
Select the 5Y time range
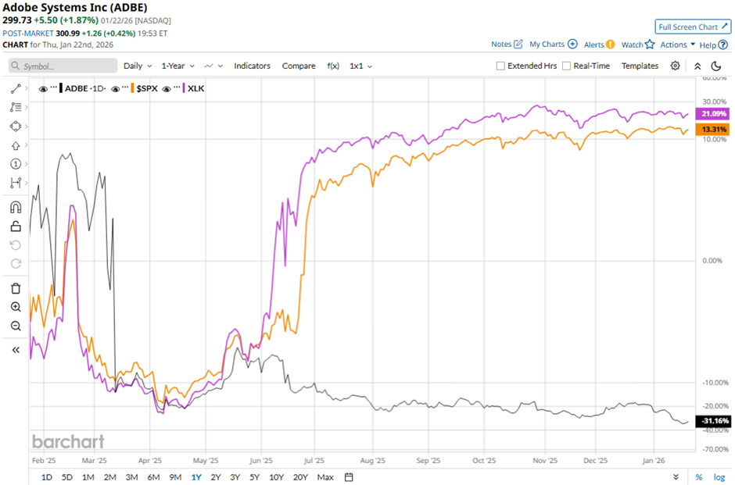point(255,477)
